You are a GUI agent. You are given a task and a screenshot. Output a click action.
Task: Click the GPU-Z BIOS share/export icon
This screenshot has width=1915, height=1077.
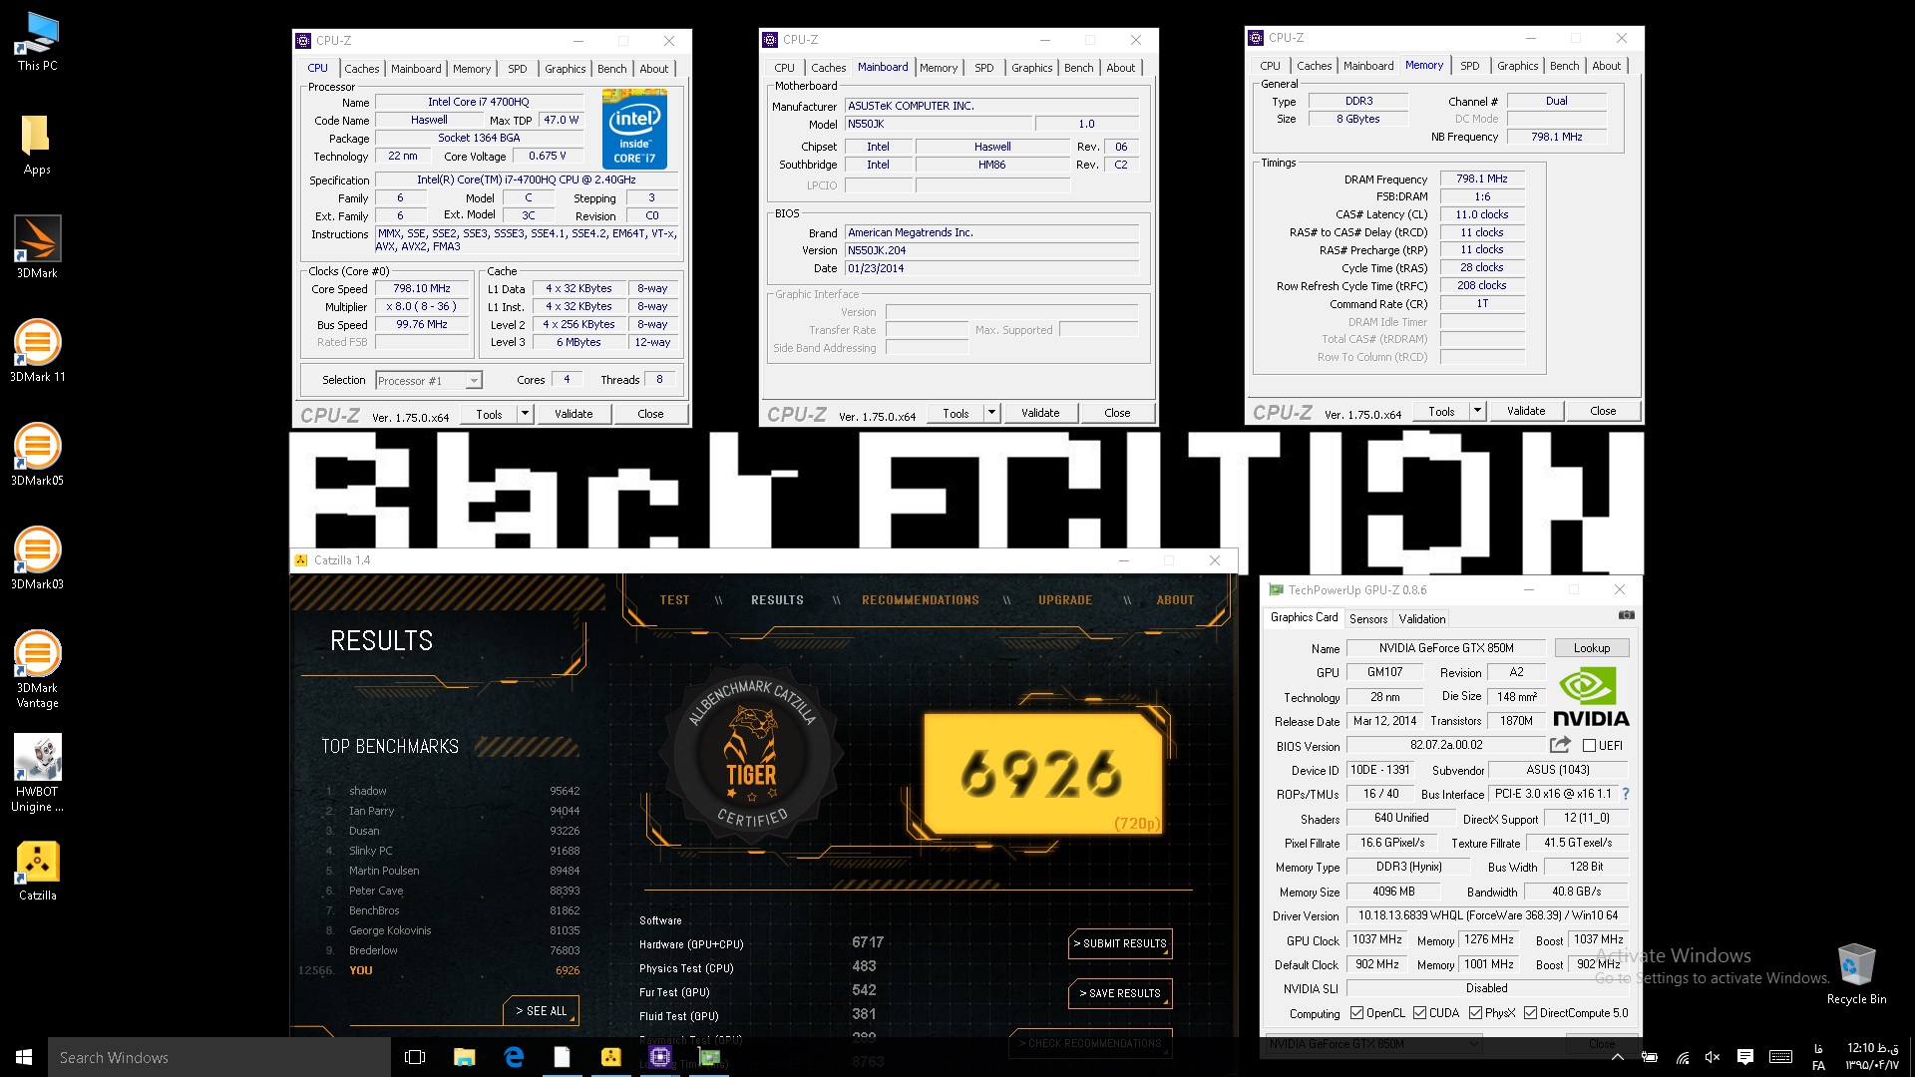(x=1560, y=745)
